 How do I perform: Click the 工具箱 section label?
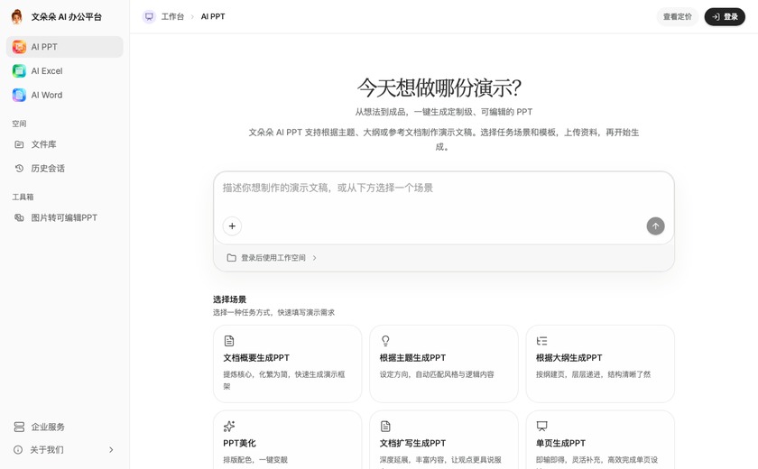pos(23,197)
